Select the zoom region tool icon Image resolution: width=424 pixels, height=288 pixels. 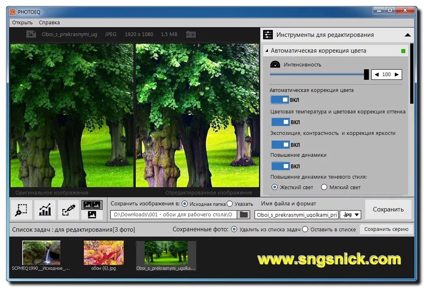click(21, 210)
